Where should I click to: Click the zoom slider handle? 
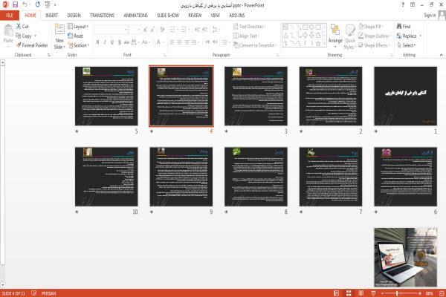397,293
